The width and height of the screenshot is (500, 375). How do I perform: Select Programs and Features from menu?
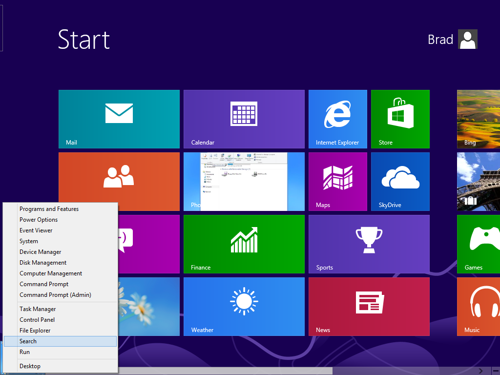tap(60, 209)
